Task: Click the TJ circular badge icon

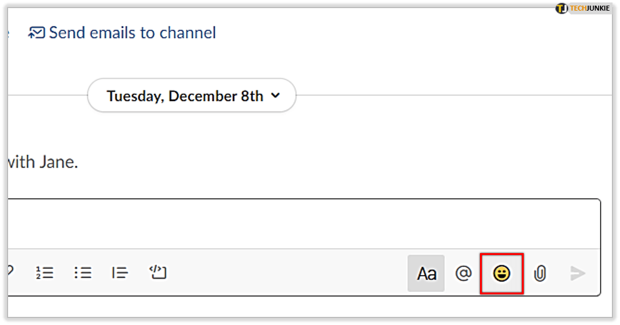Action: [561, 8]
